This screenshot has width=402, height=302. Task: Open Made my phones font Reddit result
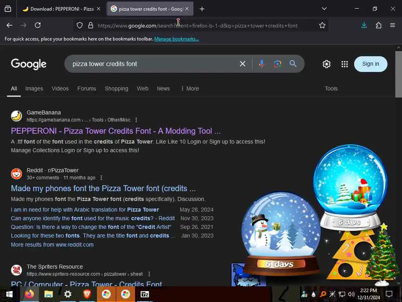pyautogui.click(x=103, y=188)
